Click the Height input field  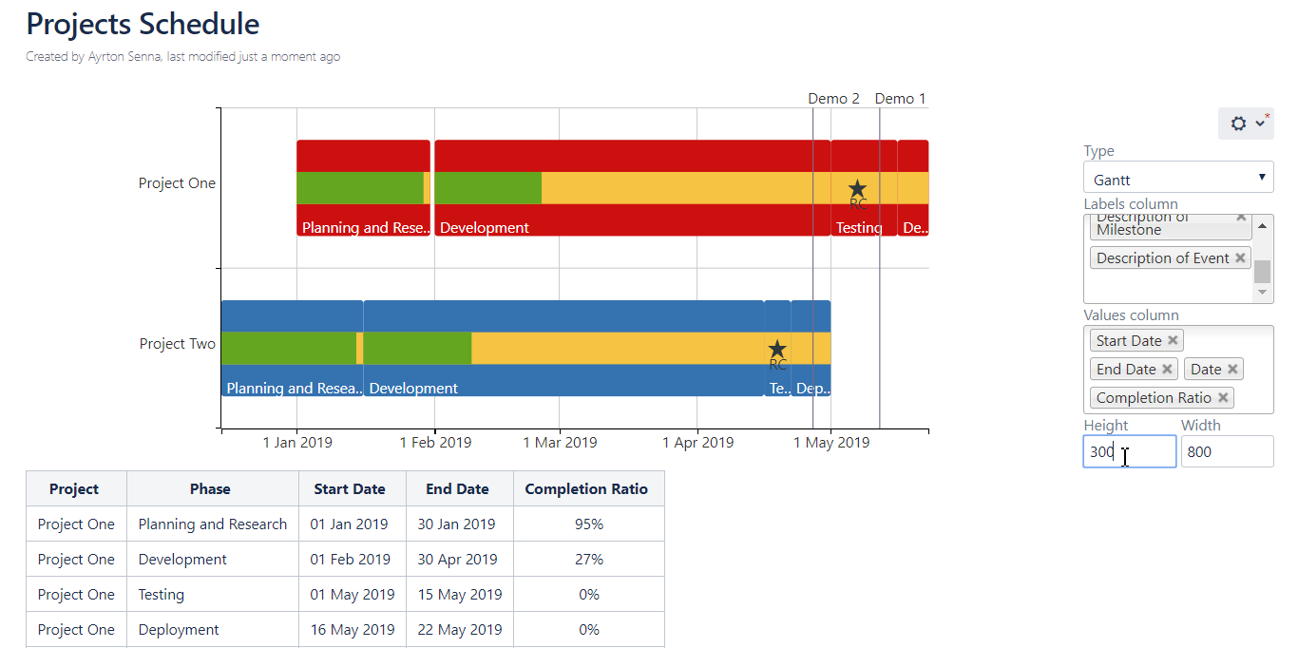1129,452
